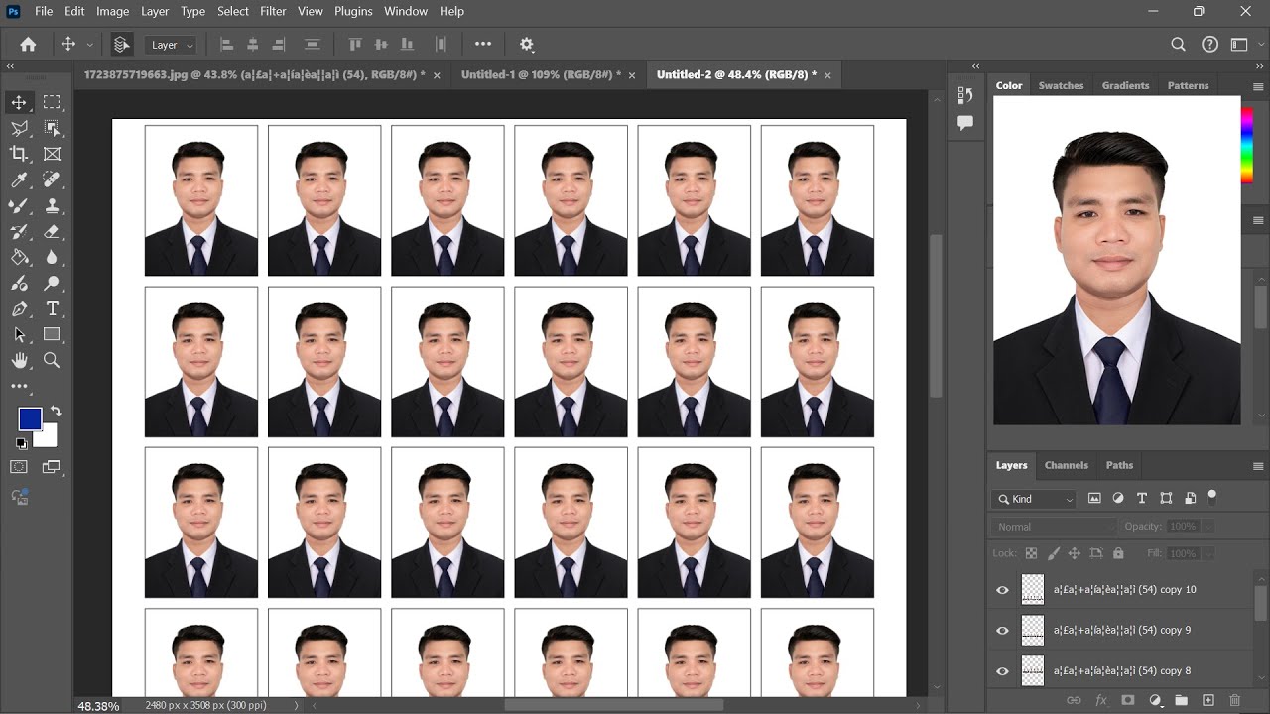
Task: Select the Path Selection tool
Action: (19, 335)
